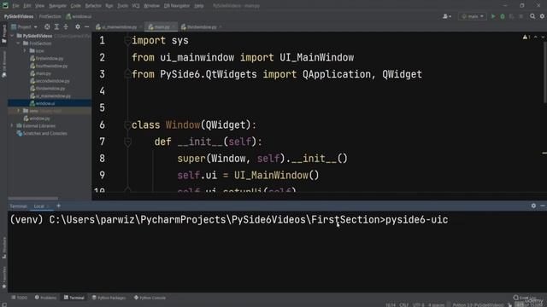Click the Python interpreter entry in status bar
Image resolution: width=547 pixels, height=307 pixels.
click(479, 305)
